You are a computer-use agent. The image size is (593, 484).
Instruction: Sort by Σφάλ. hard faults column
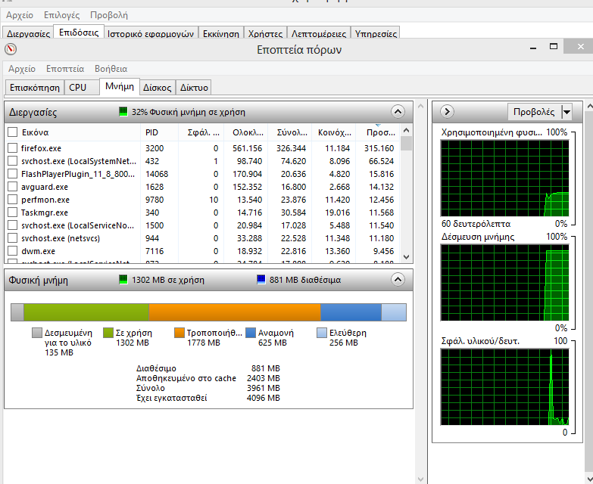pyautogui.click(x=201, y=132)
